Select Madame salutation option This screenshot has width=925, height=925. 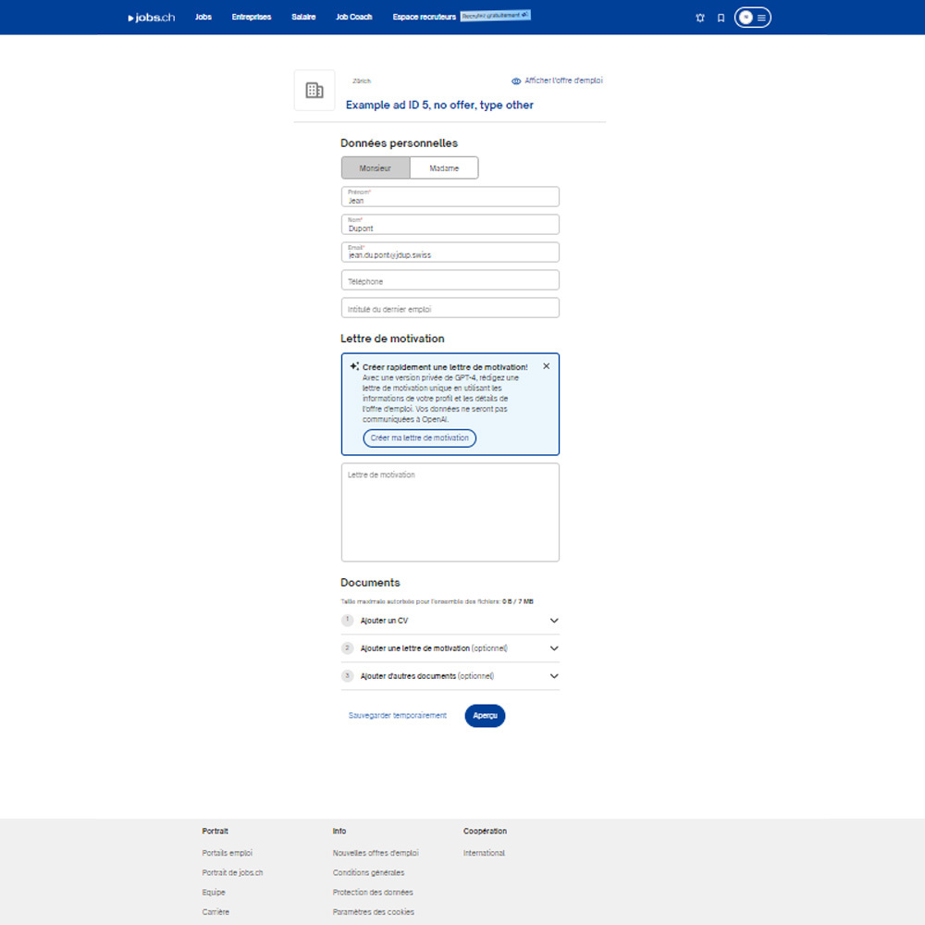click(444, 168)
